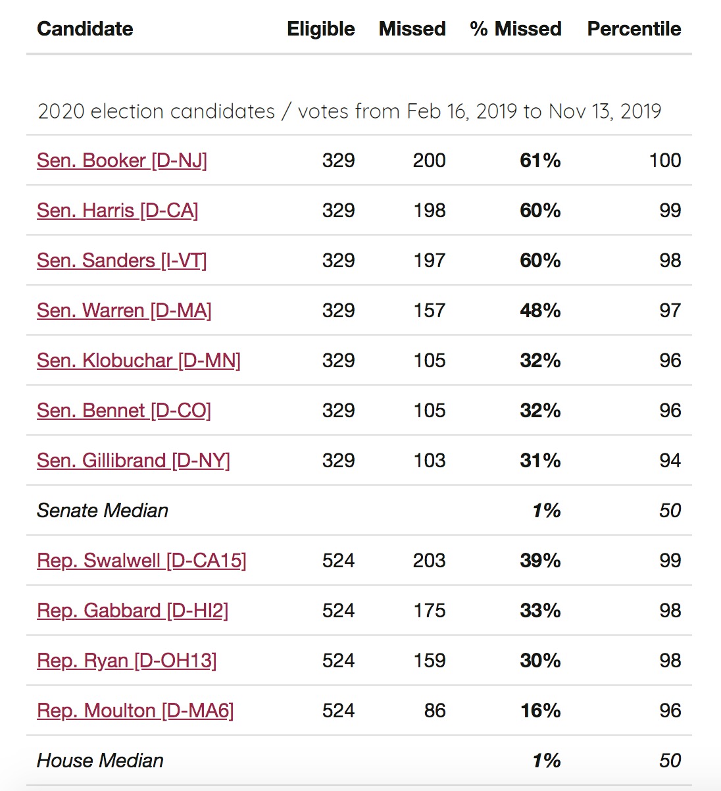This screenshot has width=721, height=791.
Task: Click Sen. Klobuchar [D-MN] link
Action: click(138, 361)
